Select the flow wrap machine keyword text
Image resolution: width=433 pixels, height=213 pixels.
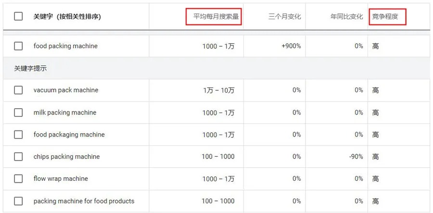[61, 179]
